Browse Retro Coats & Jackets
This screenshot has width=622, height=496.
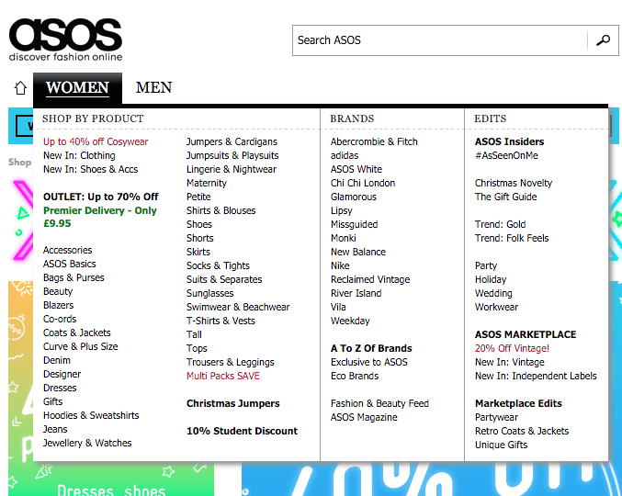[x=521, y=431]
